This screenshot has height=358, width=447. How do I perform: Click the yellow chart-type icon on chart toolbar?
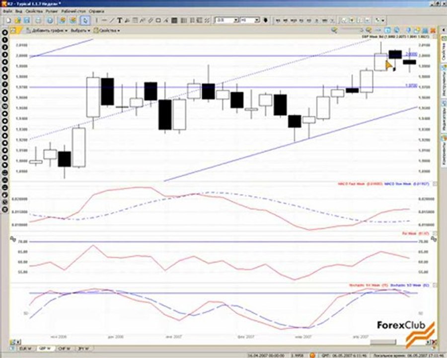click(x=13, y=30)
